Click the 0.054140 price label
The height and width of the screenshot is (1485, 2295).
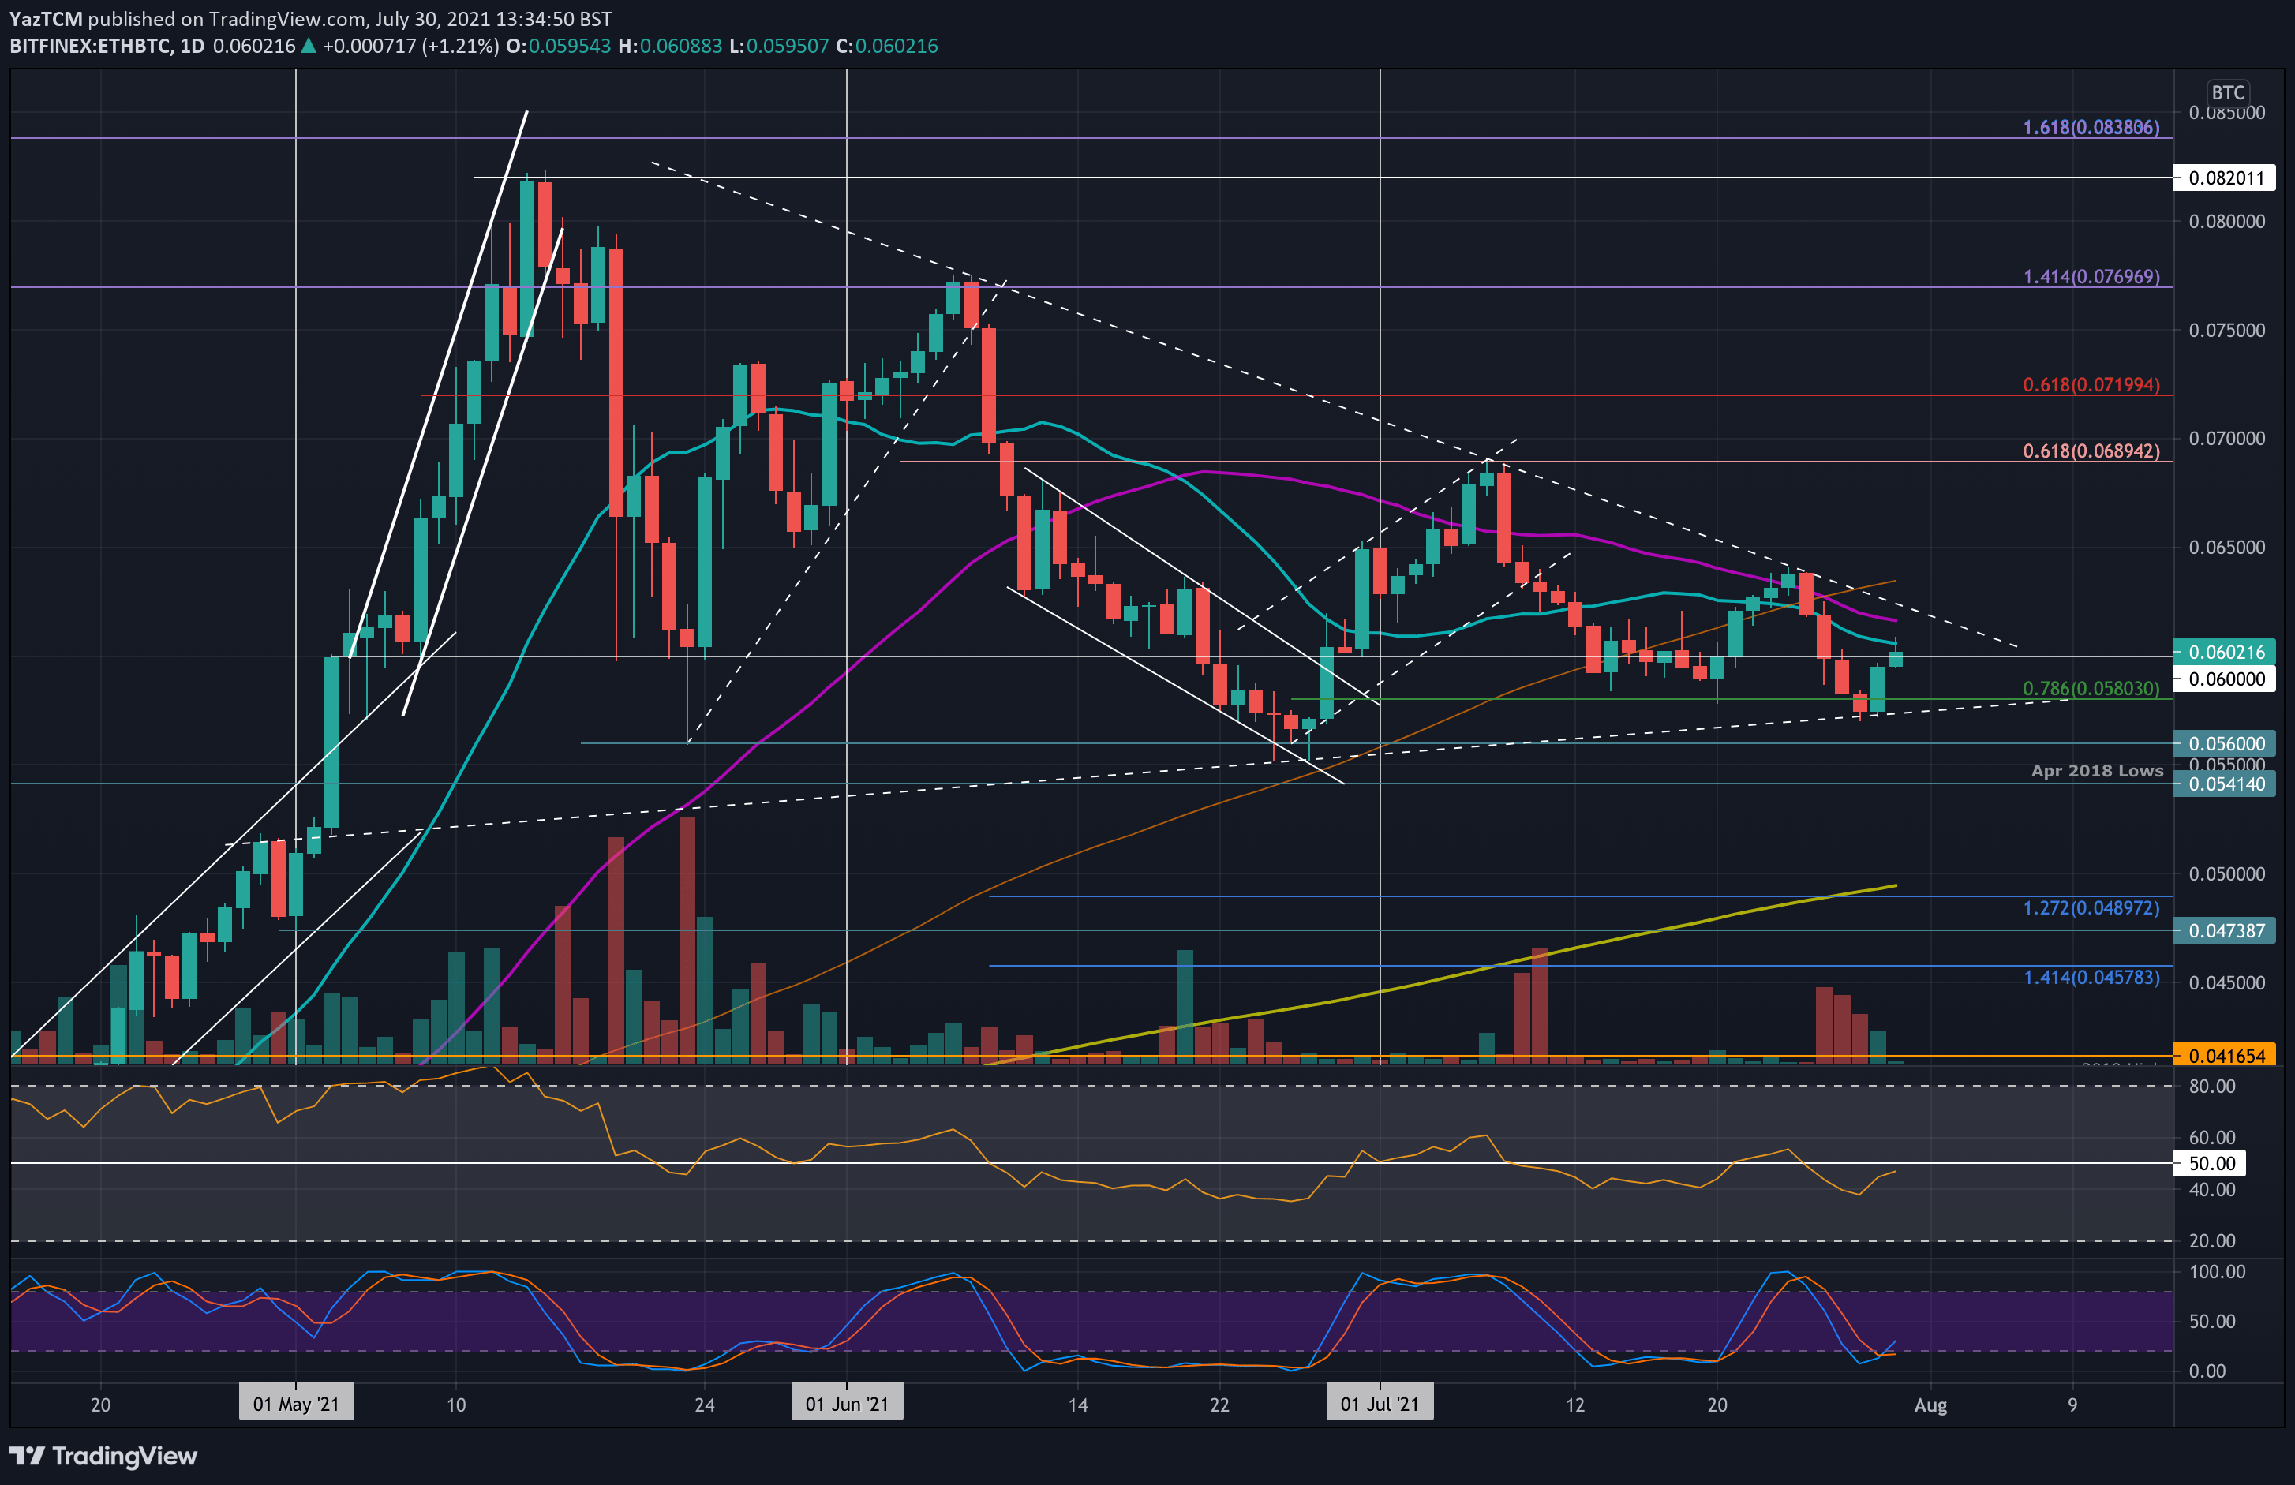[x=2226, y=784]
